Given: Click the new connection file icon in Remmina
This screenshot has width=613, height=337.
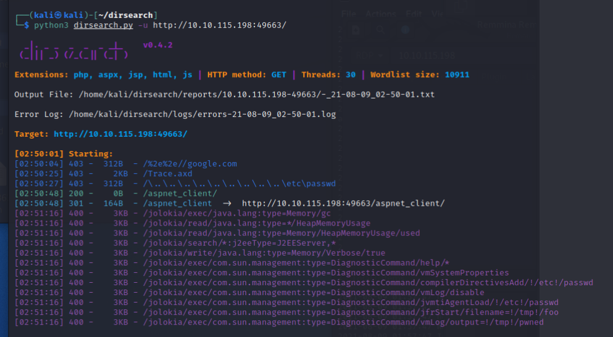Looking at the screenshot, I should click(x=355, y=29).
